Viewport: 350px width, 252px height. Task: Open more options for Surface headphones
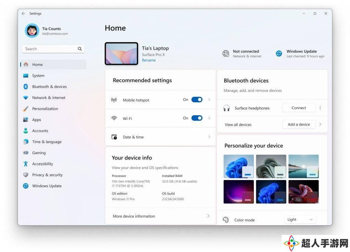320,108
